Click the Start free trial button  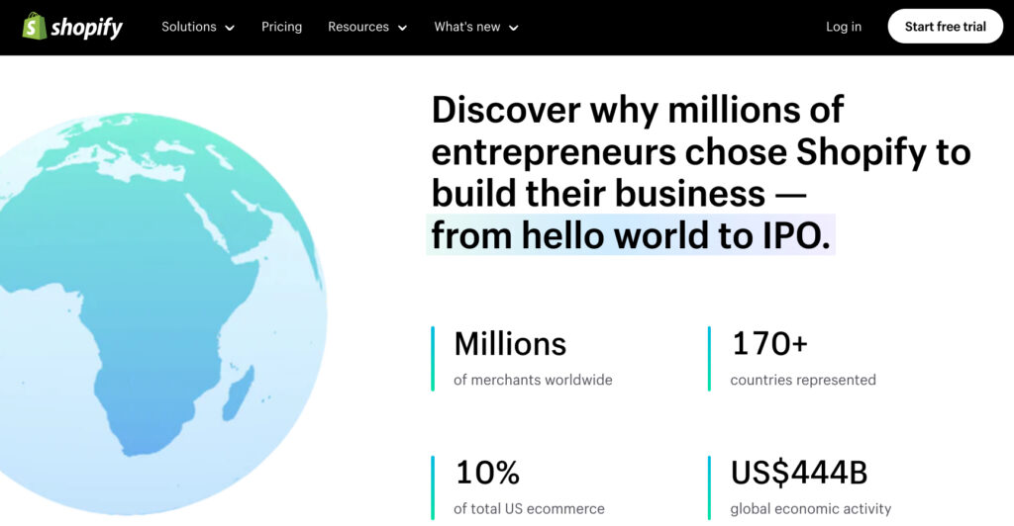945,27
